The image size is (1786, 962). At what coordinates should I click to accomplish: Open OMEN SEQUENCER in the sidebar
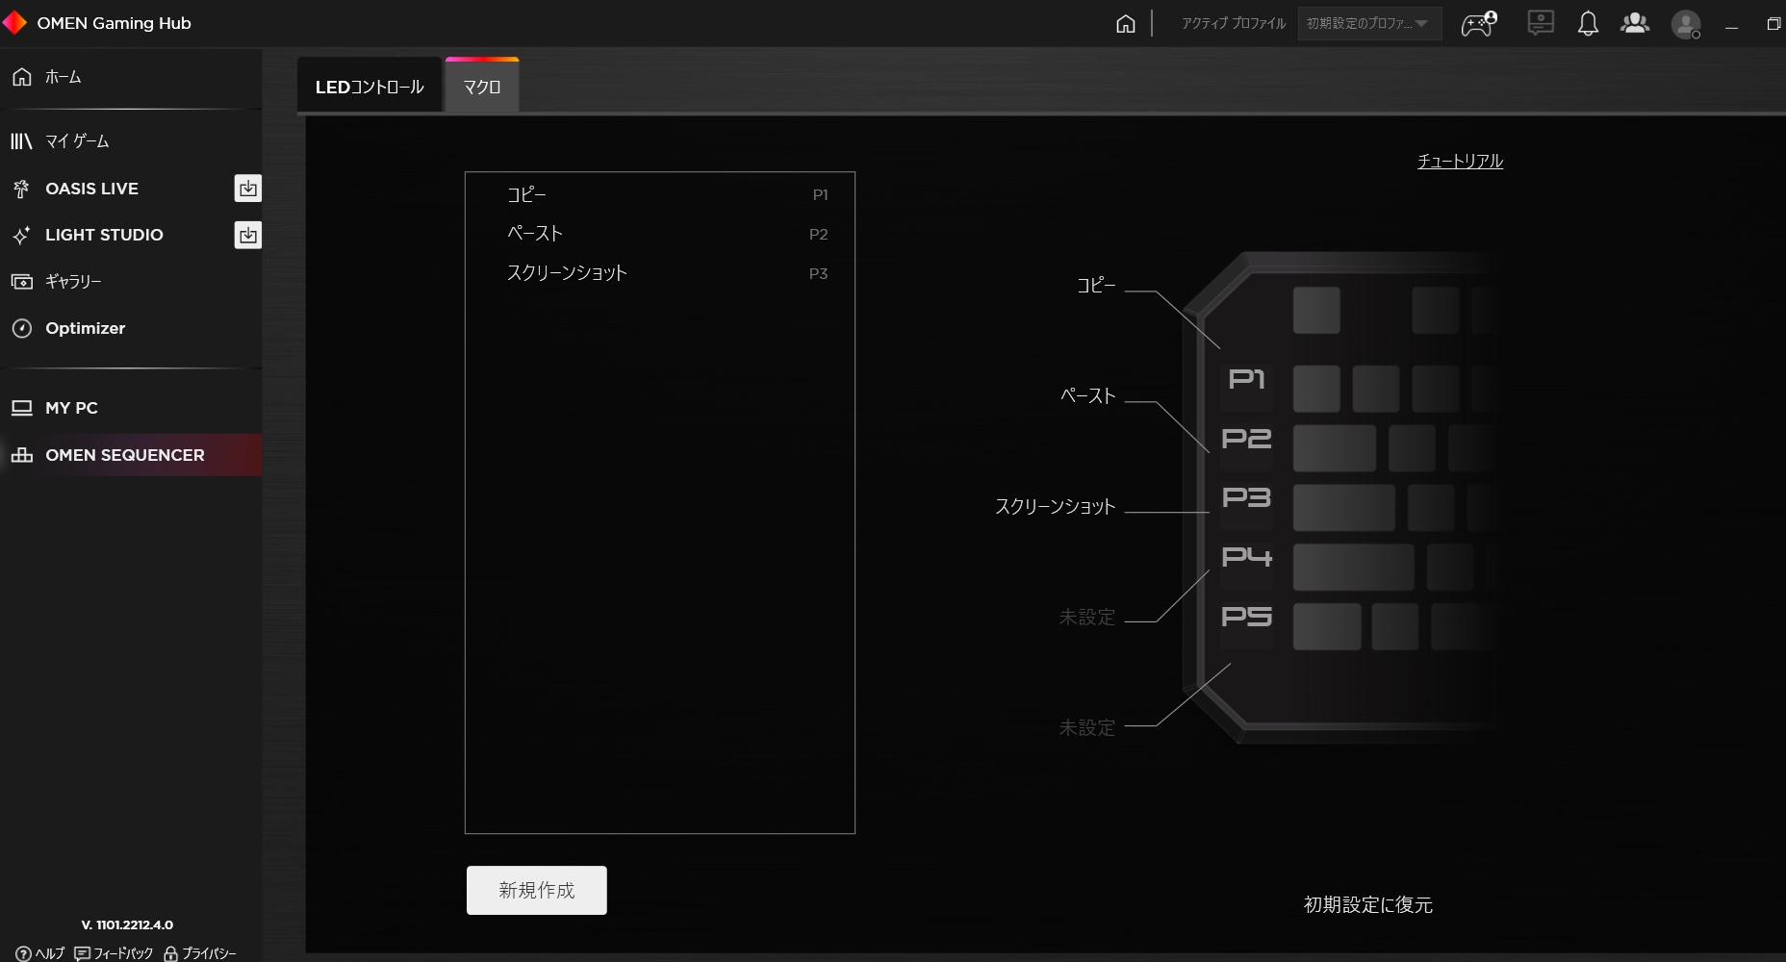pyautogui.click(x=131, y=455)
